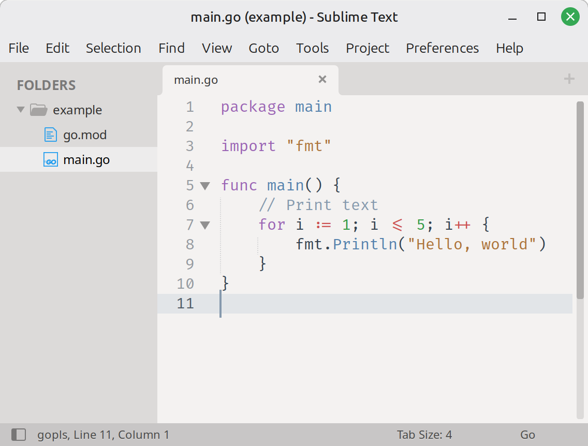The image size is (588, 446).
Task: Click line number 10 in gutter
Action: [185, 284]
